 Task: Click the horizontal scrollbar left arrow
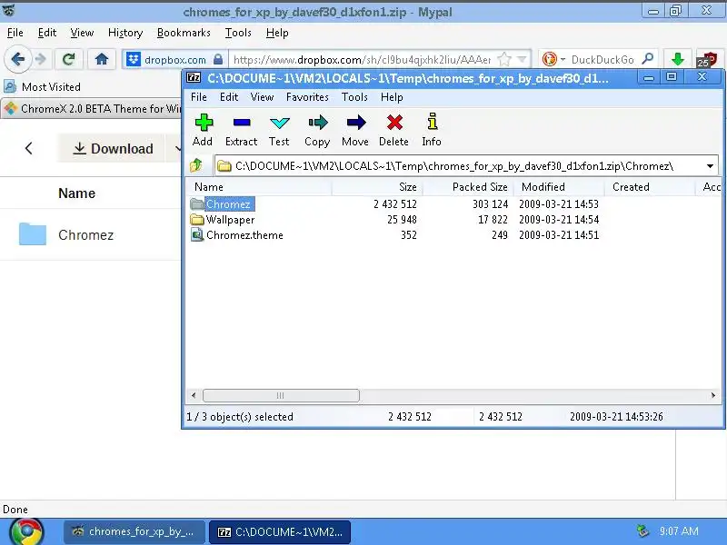point(194,395)
